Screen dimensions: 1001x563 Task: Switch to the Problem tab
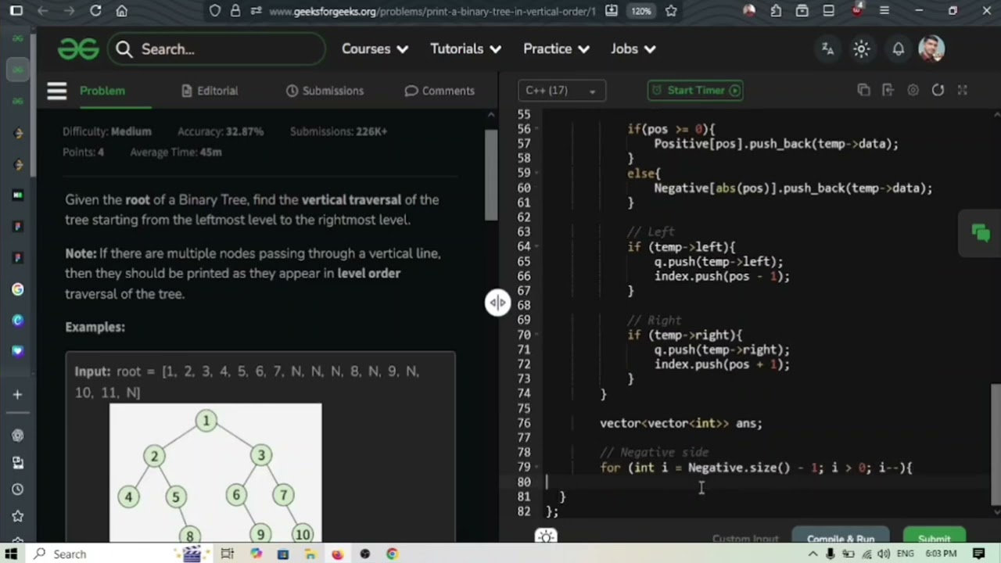102,91
